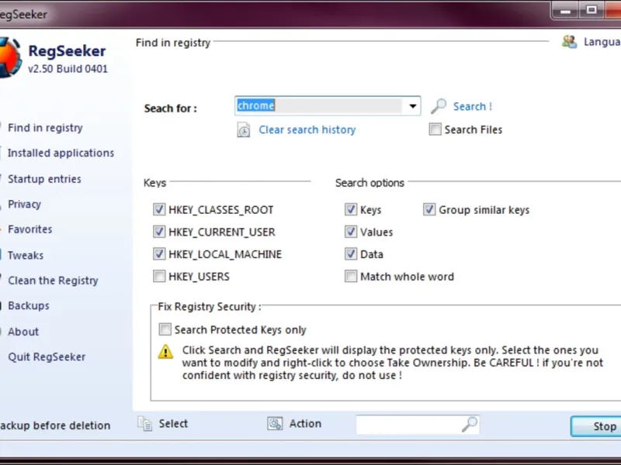The image size is (621, 465).
Task: Select Clean the Registry
Action: coord(53,281)
